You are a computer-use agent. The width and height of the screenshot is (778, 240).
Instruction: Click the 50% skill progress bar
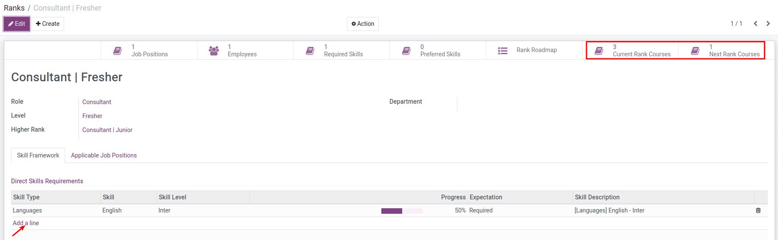click(402, 211)
